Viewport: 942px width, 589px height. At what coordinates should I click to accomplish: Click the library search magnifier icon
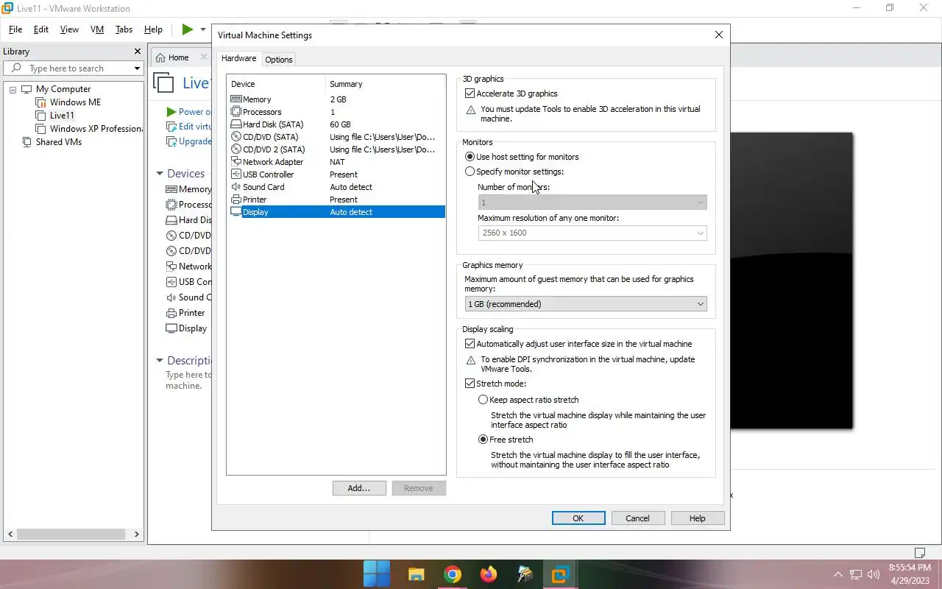click(16, 68)
